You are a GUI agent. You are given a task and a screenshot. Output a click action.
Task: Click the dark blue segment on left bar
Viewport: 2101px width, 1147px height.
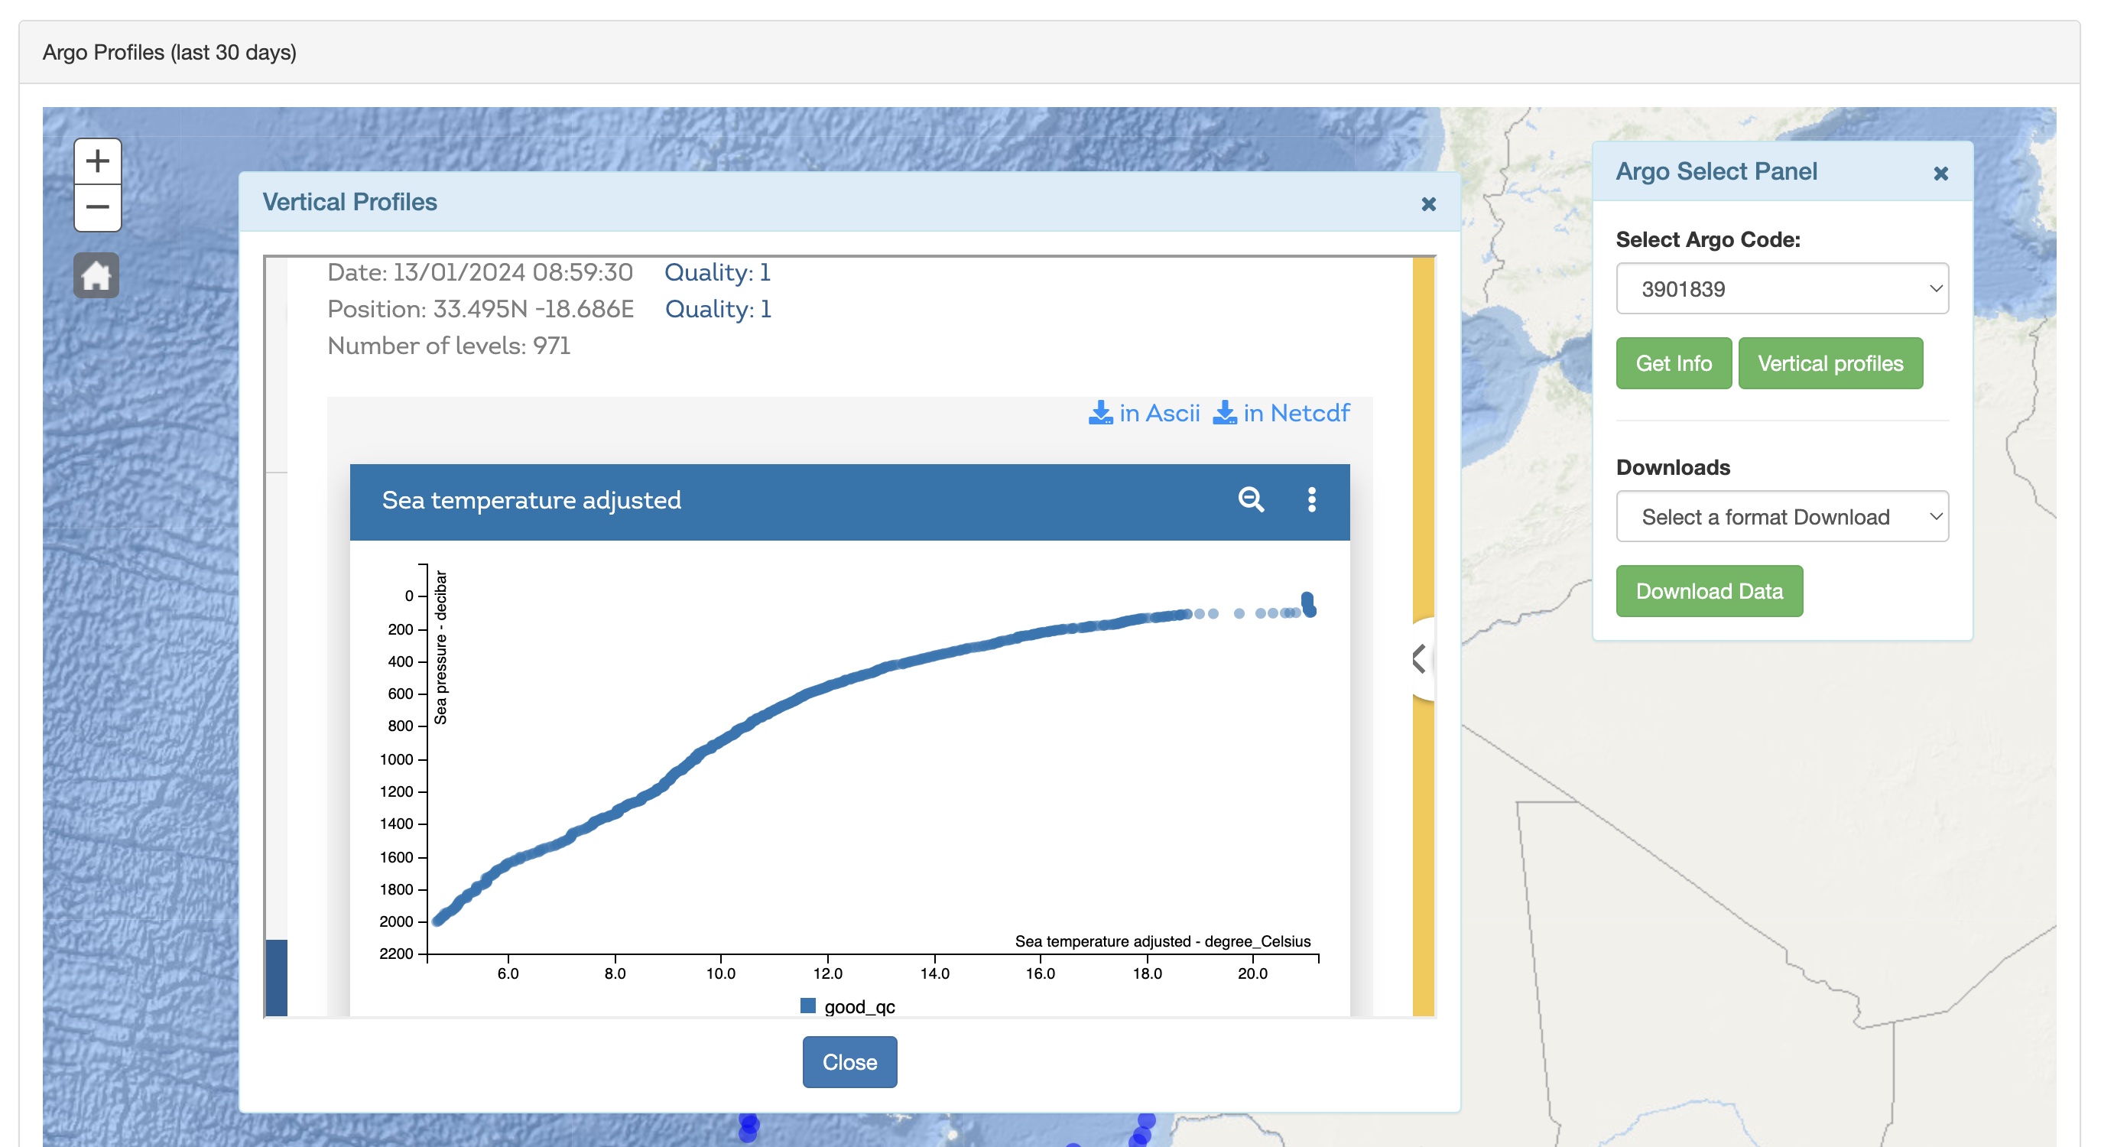(277, 977)
